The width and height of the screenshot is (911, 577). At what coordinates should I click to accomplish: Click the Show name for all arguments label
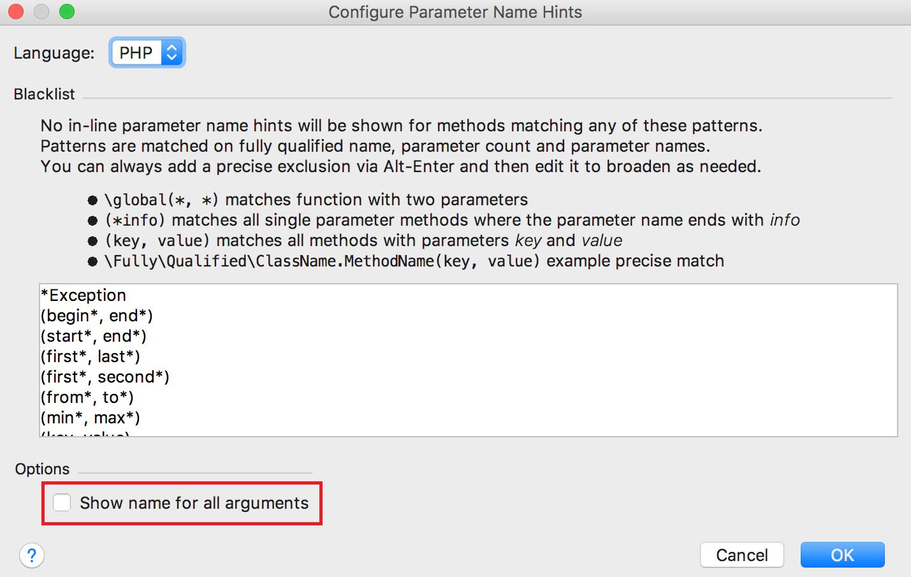tap(194, 503)
